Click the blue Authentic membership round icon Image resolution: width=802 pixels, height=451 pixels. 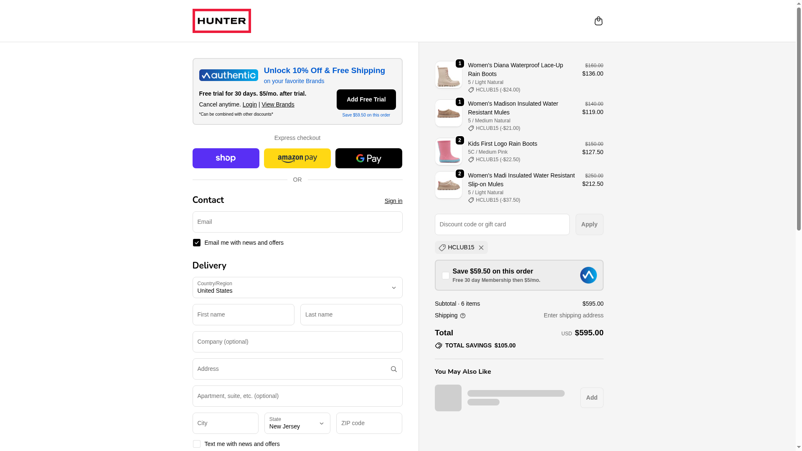point(588,275)
